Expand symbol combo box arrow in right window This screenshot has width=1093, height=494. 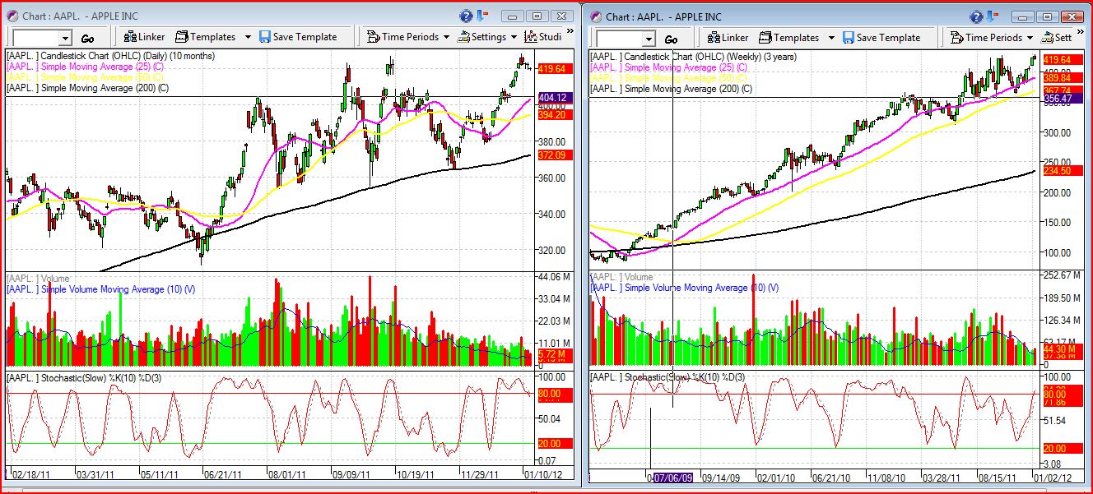(x=649, y=39)
